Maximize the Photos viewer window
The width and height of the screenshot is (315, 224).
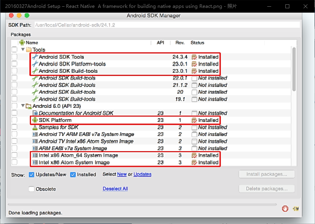[287, 6]
